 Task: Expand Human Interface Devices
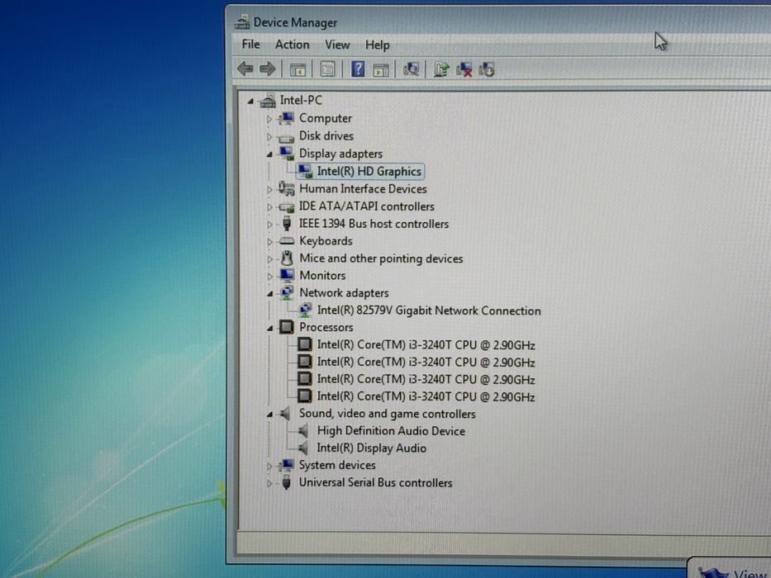point(269,190)
